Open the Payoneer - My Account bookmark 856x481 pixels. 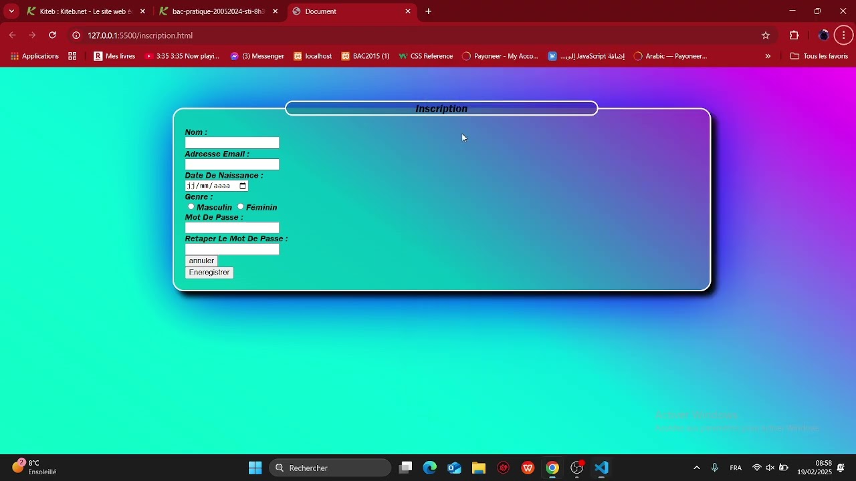(500, 56)
